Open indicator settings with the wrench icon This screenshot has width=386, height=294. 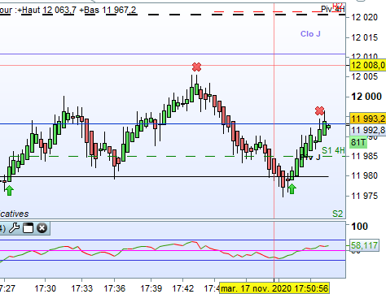pos(15,228)
